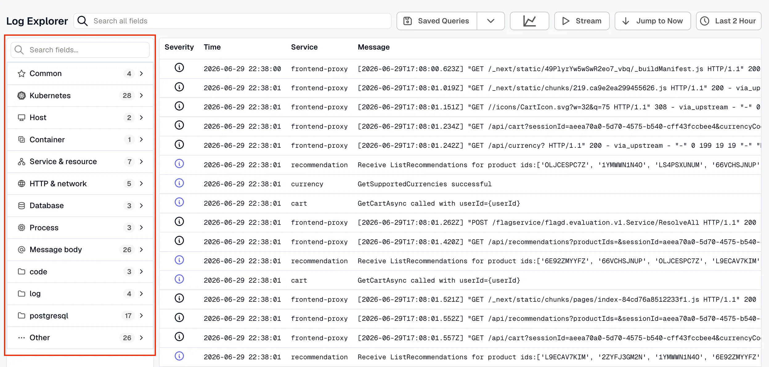The height and width of the screenshot is (367, 769).
Task: Click the Process chip icon
Action: click(21, 228)
